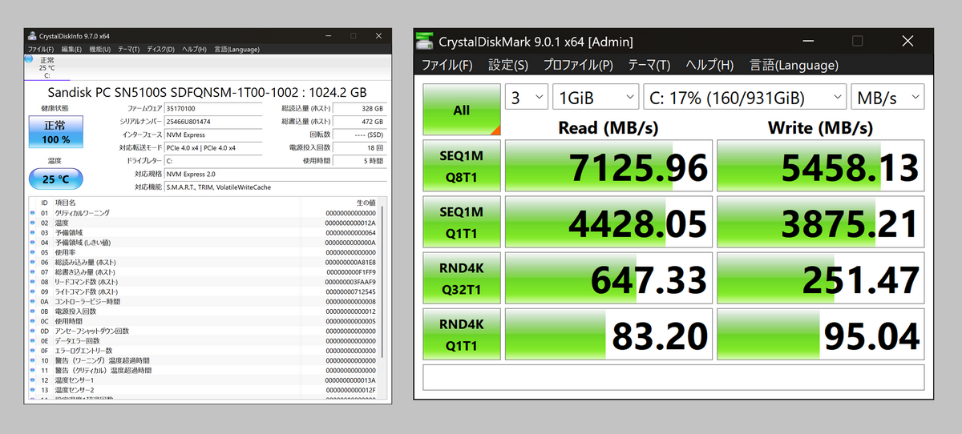Click the SEQ1M Q1T1 write result 3875.21
Screen dimensions: 962x434
tap(820, 223)
